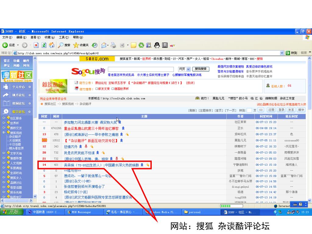Open the 查看 menu
The width and height of the screenshot is (312, 234).
pyautogui.click(x=35, y=37)
